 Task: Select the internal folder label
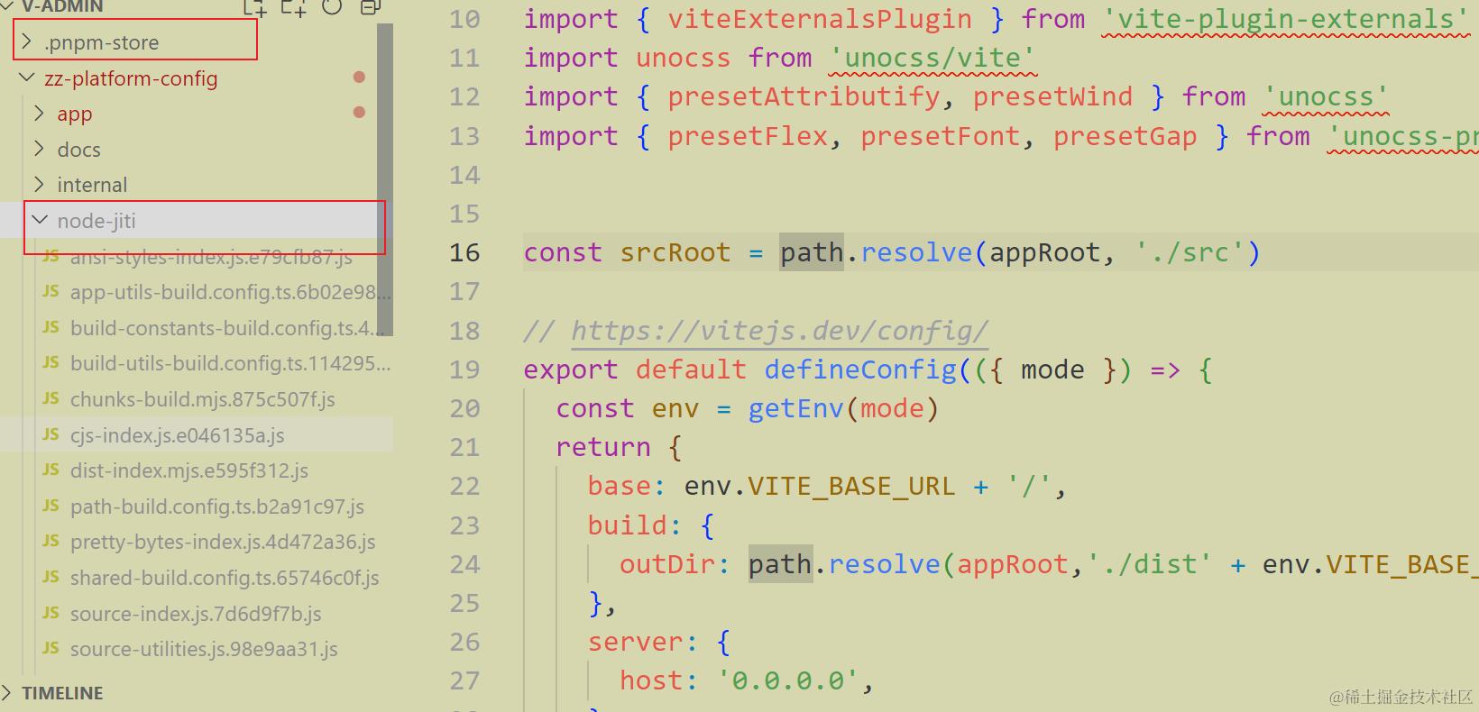92,185
